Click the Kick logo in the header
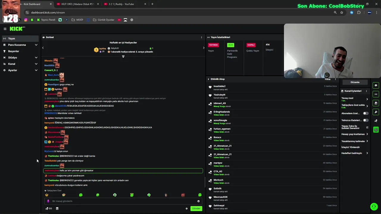The height and width of the screenshot is (214, 381). tap(17, 29)
